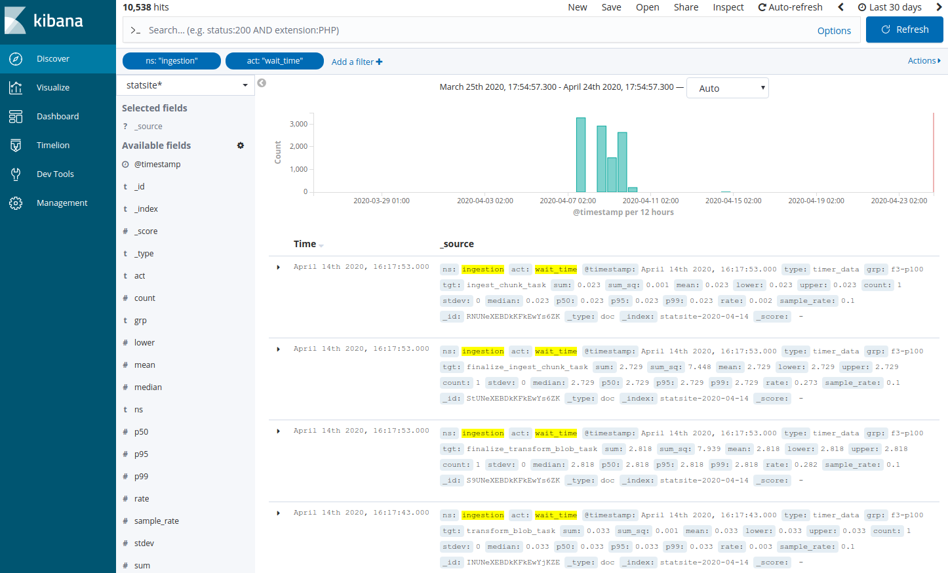948x573 pixels.
Task: Toggle Auto-refresh setting
Action: point(790,7)
